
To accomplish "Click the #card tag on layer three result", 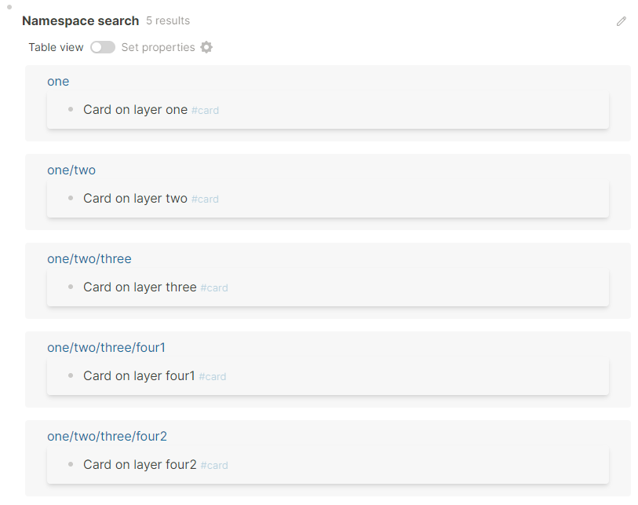I will point(214,287).
